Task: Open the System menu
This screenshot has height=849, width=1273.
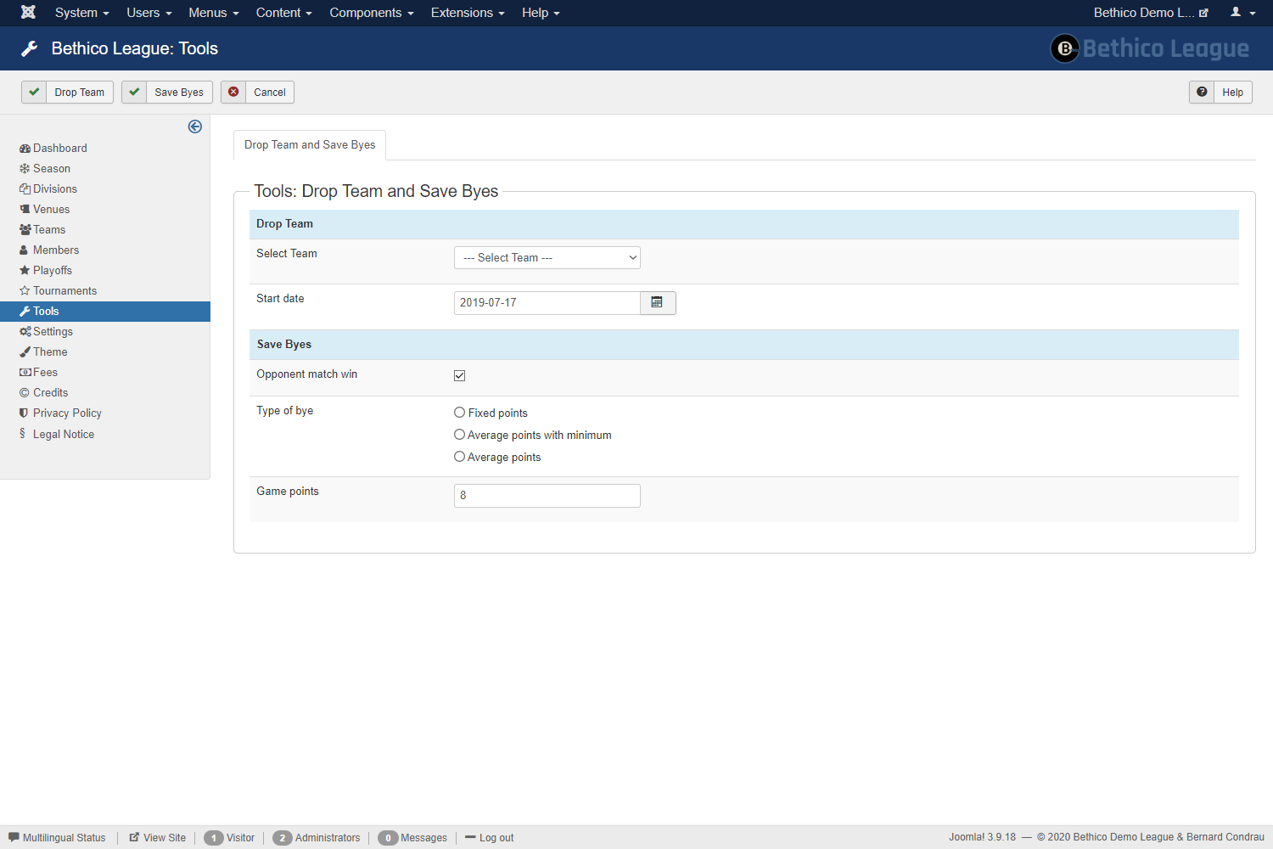Action: click(81, 13)
